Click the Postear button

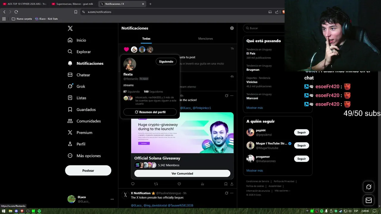[88, 171]
